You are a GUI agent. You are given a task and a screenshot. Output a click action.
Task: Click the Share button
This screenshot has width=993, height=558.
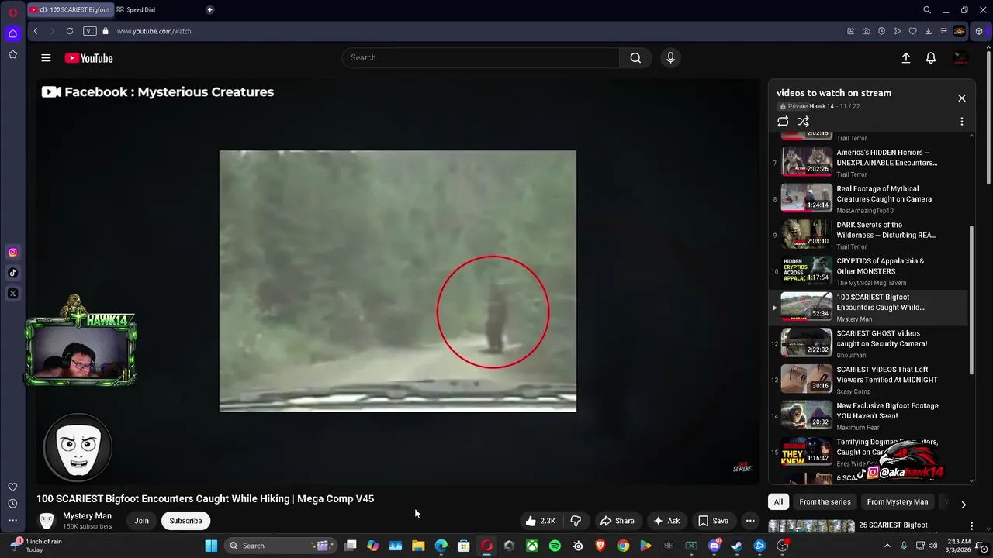(x=617, y=521)
